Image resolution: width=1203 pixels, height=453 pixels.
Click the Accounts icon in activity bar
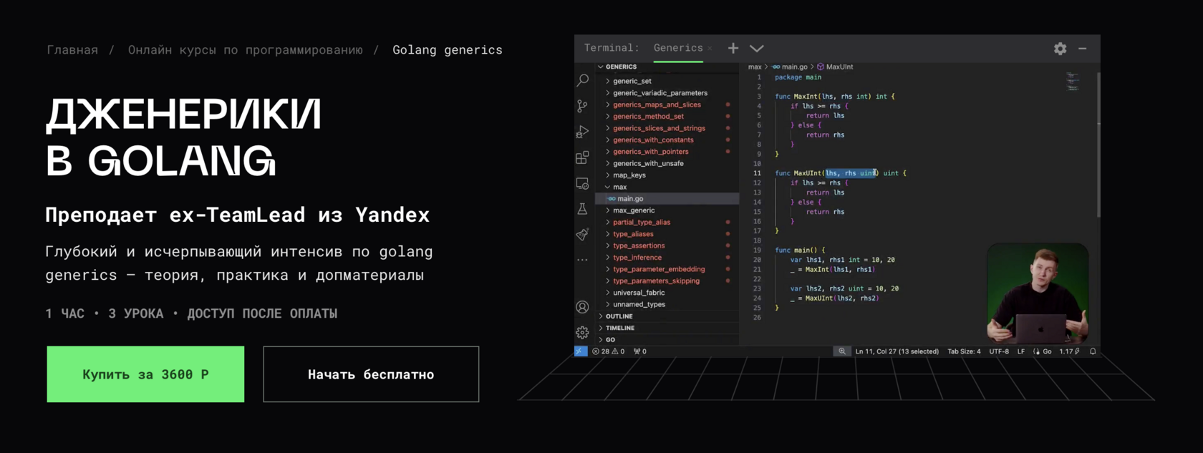click(583, 307)
